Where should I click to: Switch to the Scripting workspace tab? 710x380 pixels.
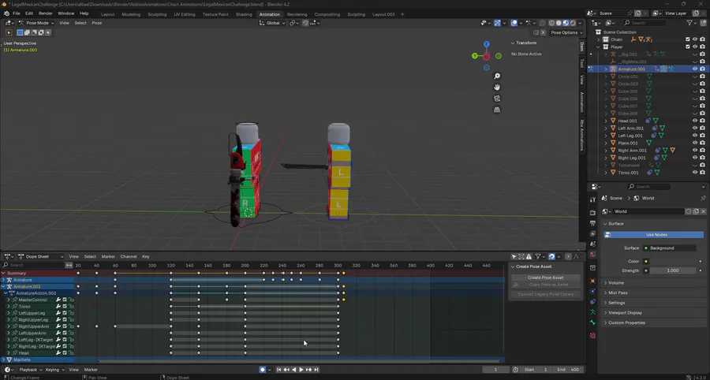pyautogui.click(x=356, y=14)
